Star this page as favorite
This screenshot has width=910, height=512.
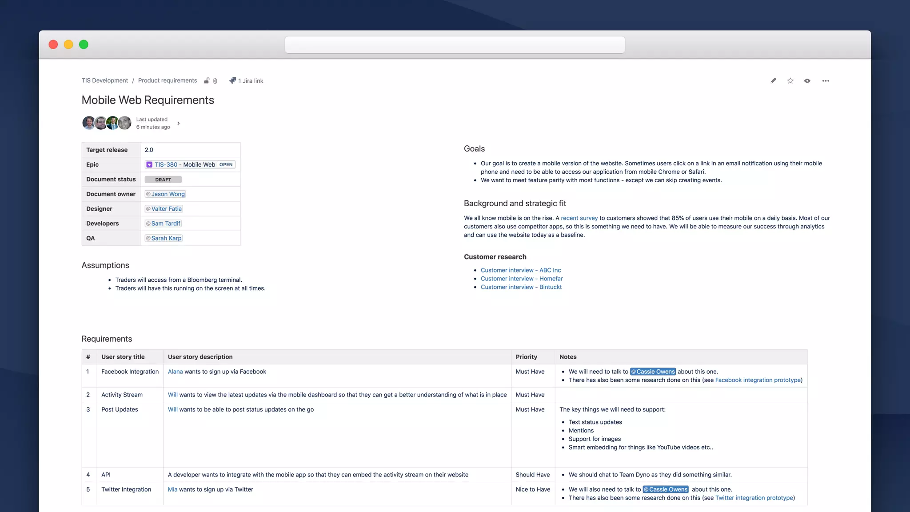790,80
